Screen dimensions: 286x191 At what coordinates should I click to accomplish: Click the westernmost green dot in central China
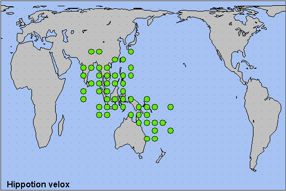click(91, 52)
